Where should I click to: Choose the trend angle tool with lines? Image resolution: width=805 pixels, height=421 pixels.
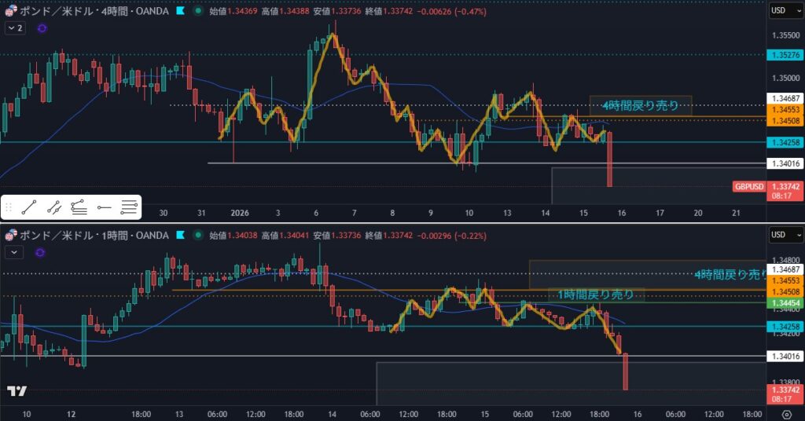79,207
